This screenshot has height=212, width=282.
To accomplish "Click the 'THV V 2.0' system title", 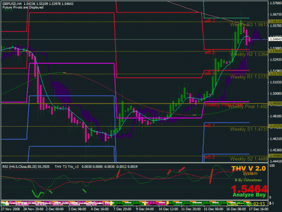I will [x=248, y=169].
